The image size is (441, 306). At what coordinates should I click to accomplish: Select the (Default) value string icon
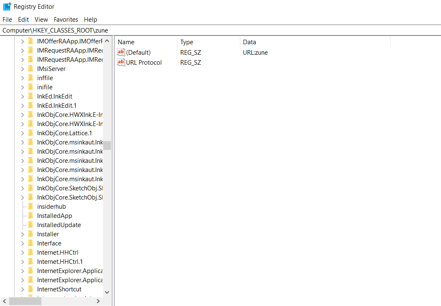click(x=121, y=52)
